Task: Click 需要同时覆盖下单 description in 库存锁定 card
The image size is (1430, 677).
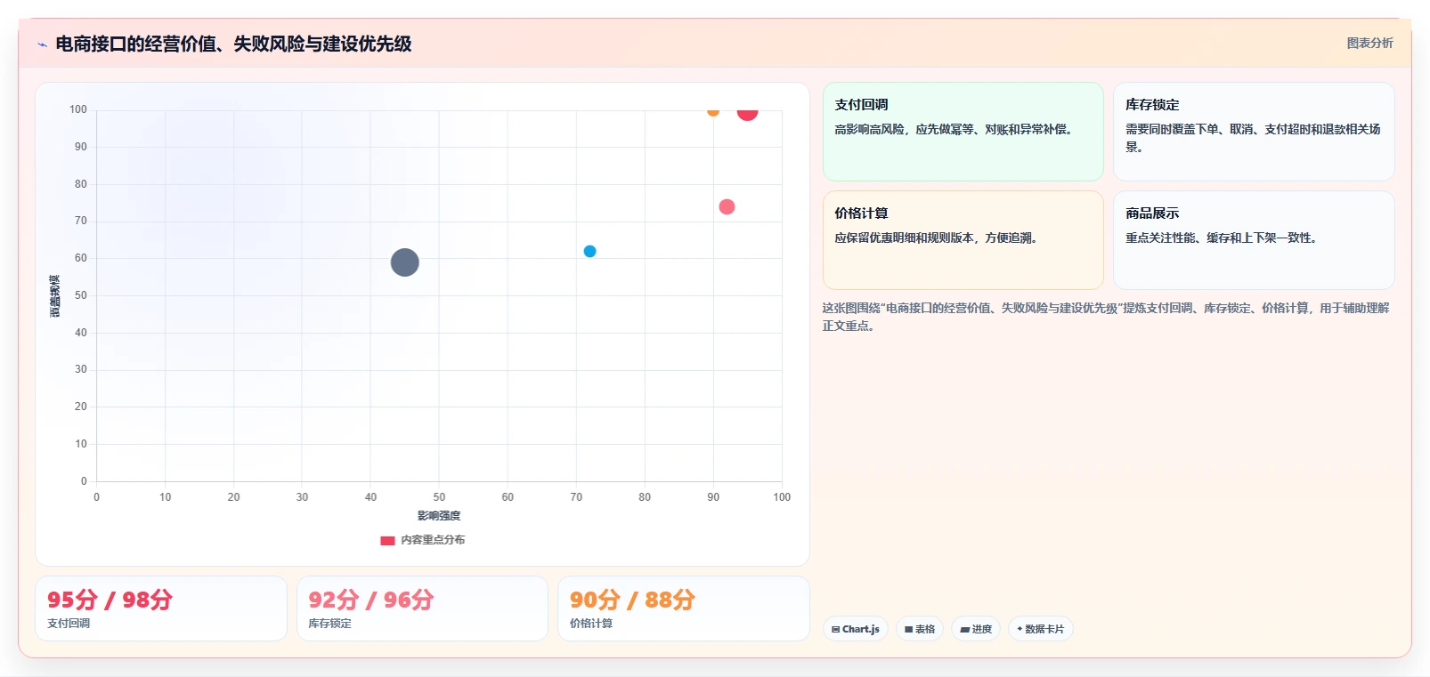Action: [1253, 138]
